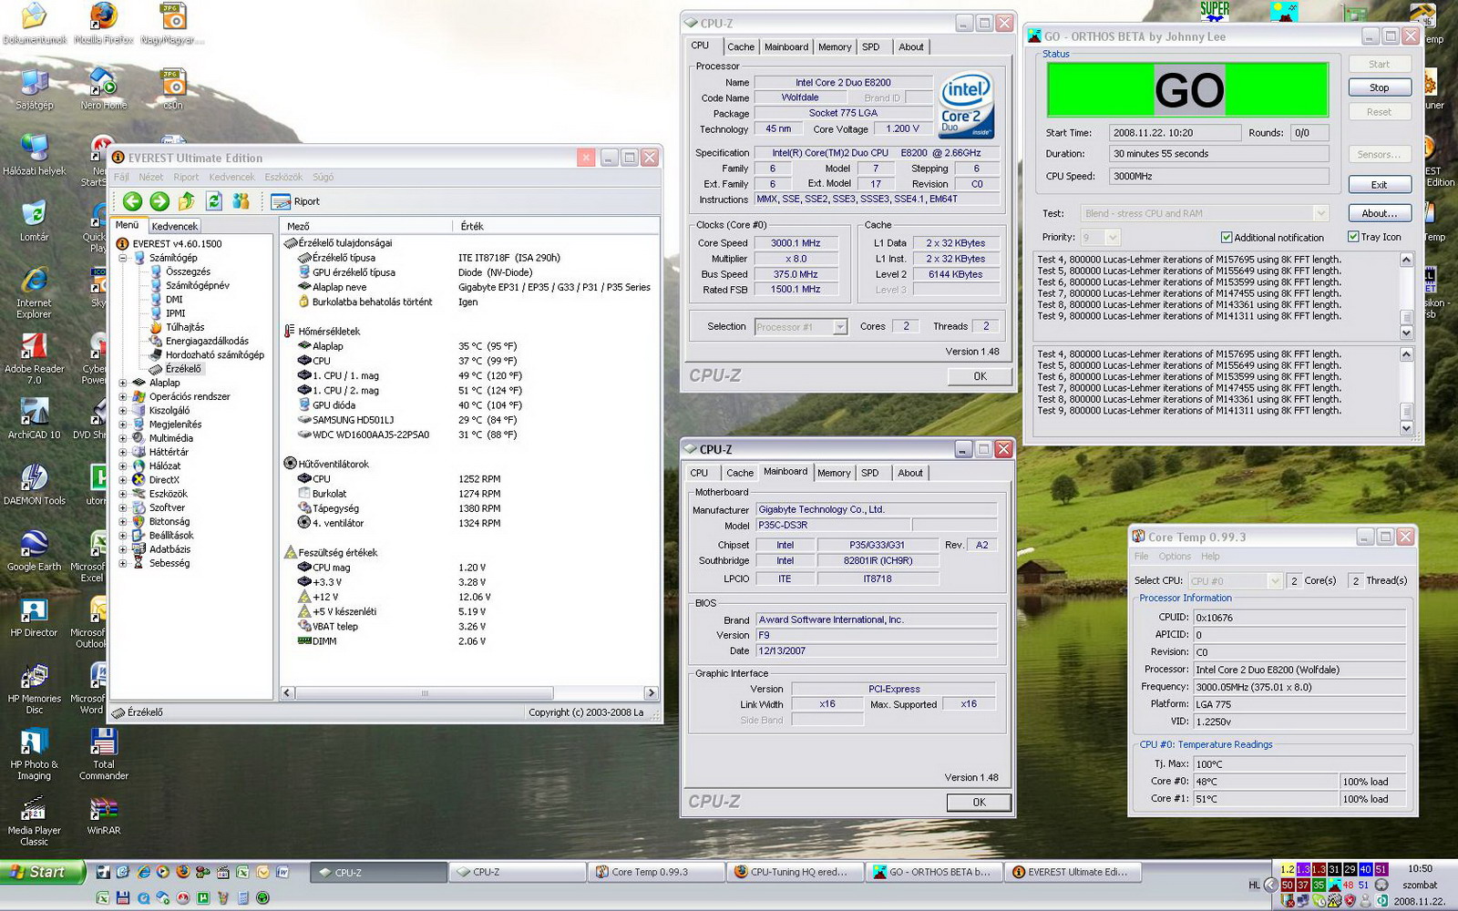Open Google Earth desktop icon
The width and height of the screenshot is (1458, 911).
[x=34, y=551]
